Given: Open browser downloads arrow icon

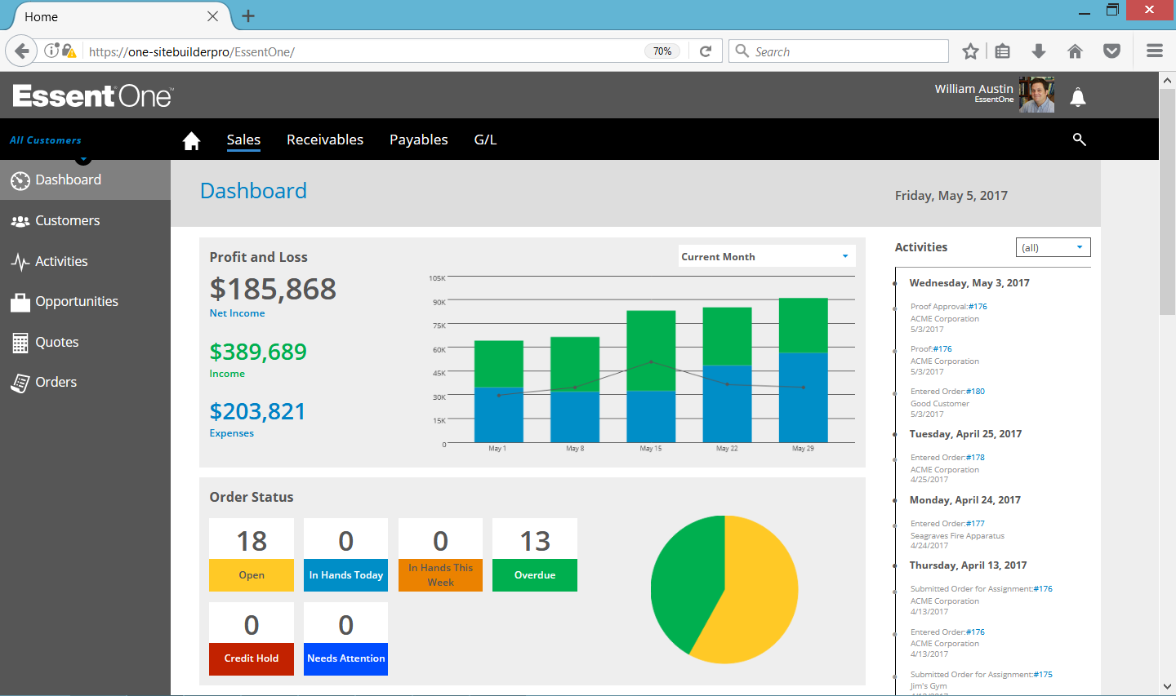Looking at the screenshot, I should tap(1039, 51).
